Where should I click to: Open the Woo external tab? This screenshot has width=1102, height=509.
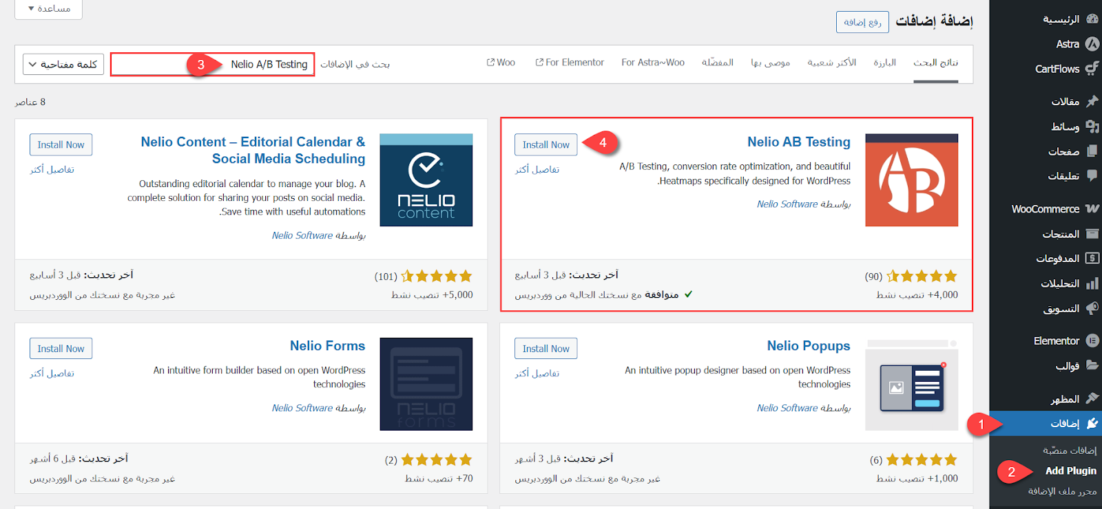click(x=501, y=63)
